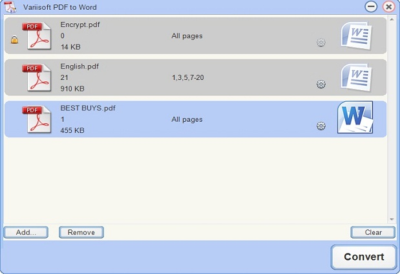The width and height of the screenshot is (400, 274).
Task: Open settings gear for English.pdf
Action: pyautogui.click(x=321, y=84)
